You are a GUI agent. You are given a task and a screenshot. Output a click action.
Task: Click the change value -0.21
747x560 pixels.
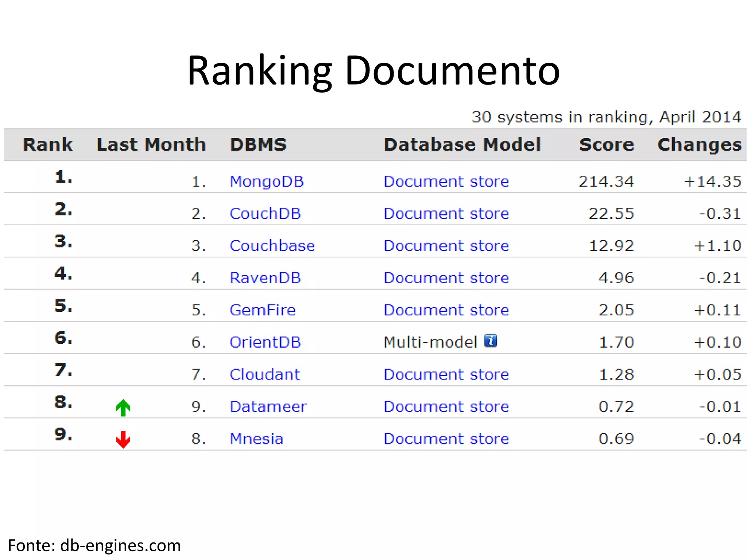tap(720, 278)
